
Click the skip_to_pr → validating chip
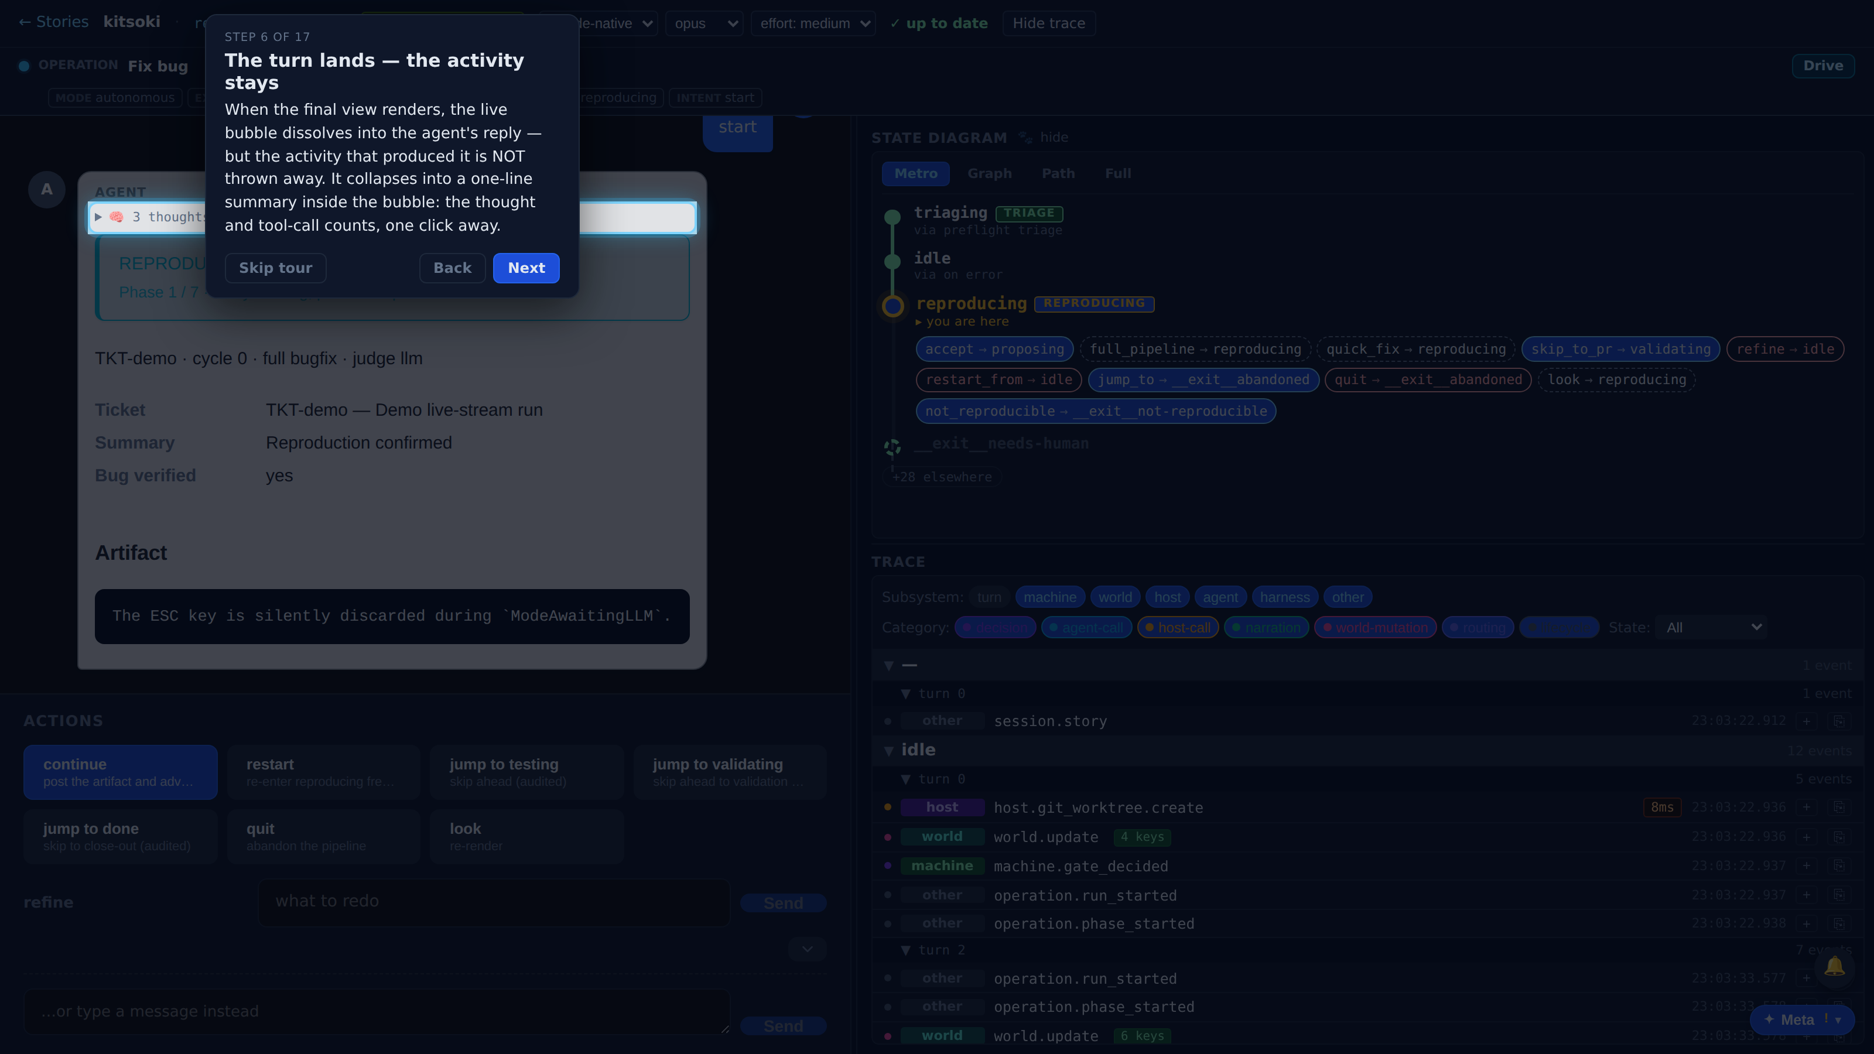(1621, 349)
